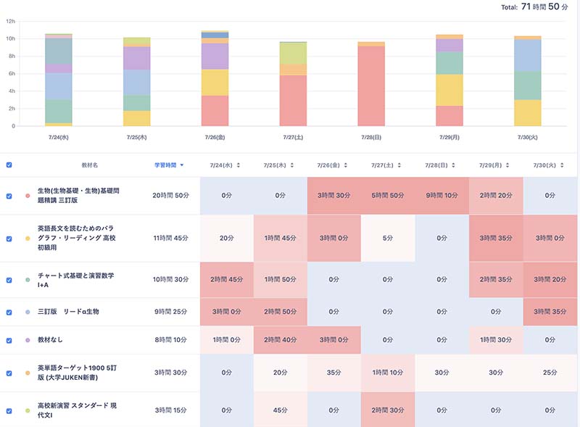
Task: Click the green dot beside チャート式 material
Action: tap(27, 281)
